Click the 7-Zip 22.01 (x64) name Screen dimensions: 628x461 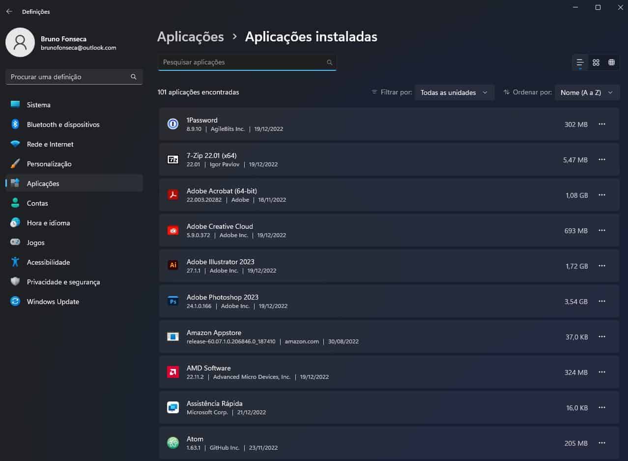coord(212,155)
